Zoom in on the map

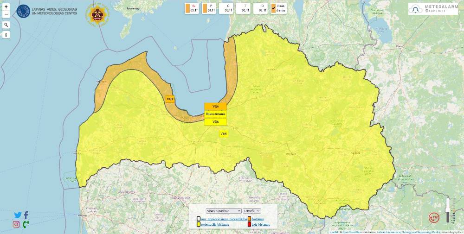click(6, 7)
